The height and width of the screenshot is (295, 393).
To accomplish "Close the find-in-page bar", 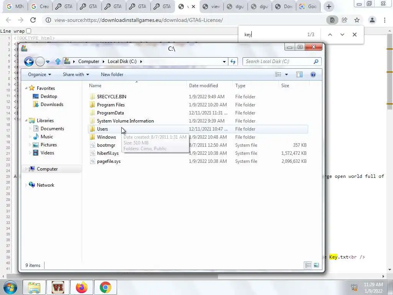I will click(x=354, y=35).
